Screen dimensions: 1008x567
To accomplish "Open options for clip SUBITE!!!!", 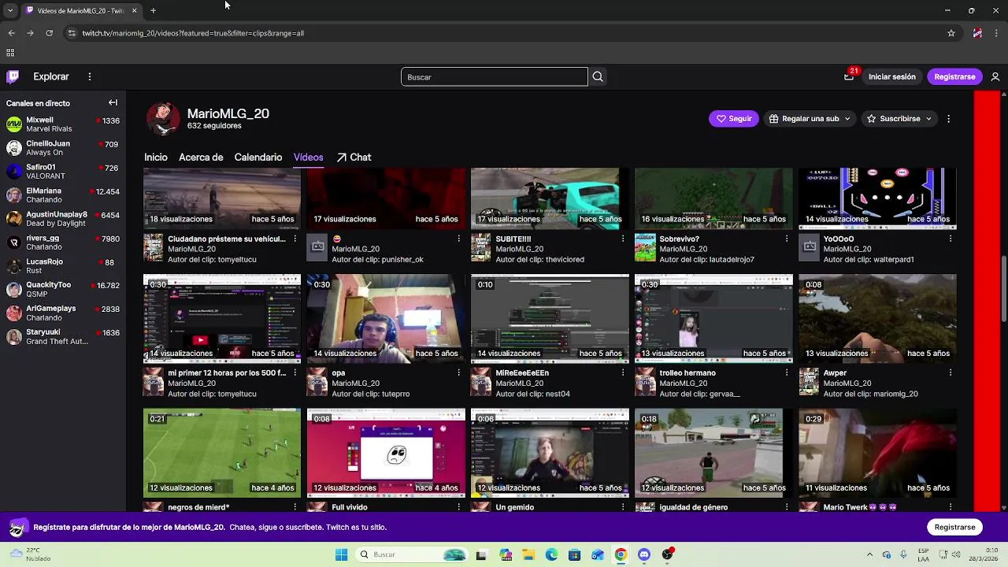I will (623, 239).
